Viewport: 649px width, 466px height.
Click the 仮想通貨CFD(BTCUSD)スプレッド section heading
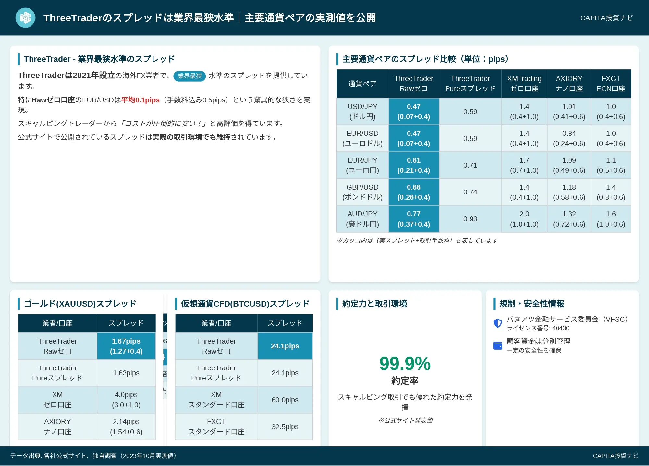(245, 304)
